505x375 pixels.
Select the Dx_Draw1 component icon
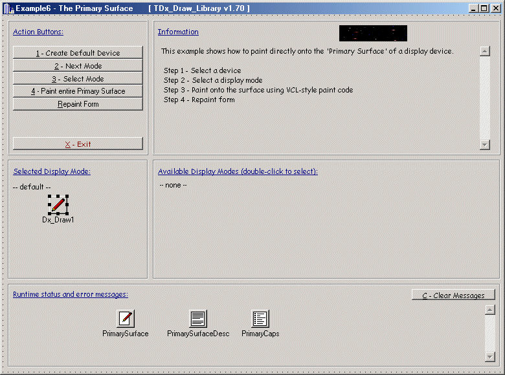pos(58,205)
